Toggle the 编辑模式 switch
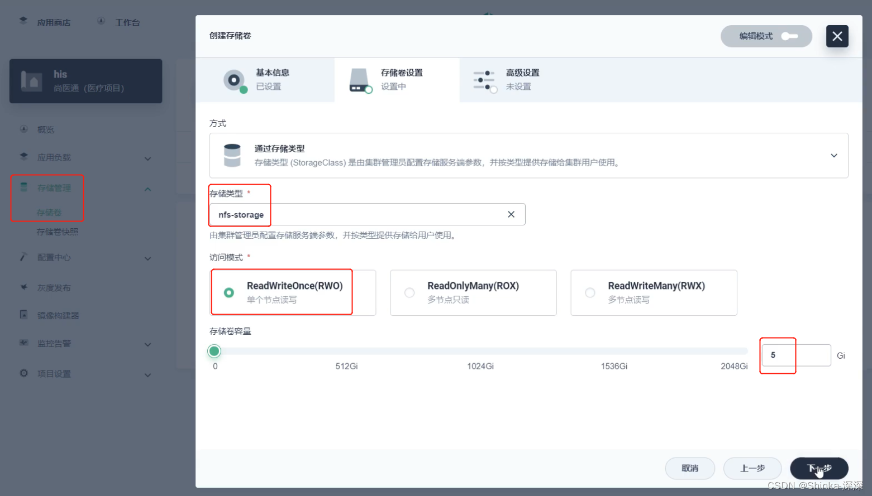The height and width of the screenshot is (496, 872). click(x=789, y=36)
